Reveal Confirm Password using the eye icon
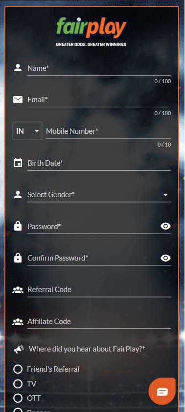 coord(165,258)
